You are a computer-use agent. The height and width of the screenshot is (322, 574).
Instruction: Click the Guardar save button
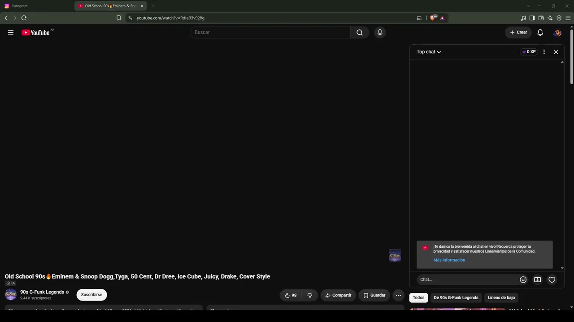tap(374, 295)
